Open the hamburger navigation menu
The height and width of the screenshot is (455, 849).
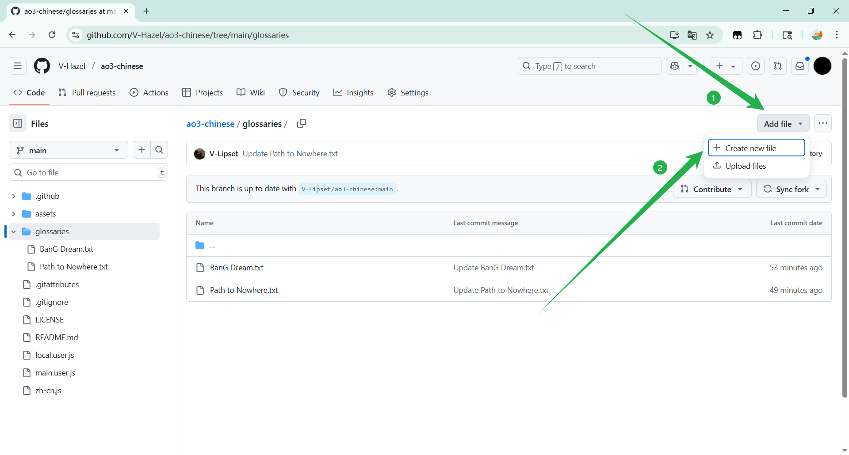coord(18,66)
